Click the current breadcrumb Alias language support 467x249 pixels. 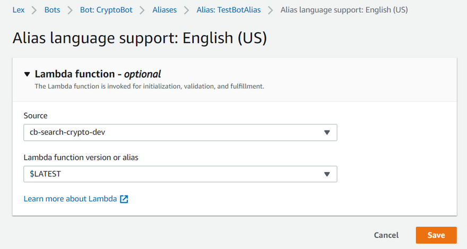tap(344, 10)
